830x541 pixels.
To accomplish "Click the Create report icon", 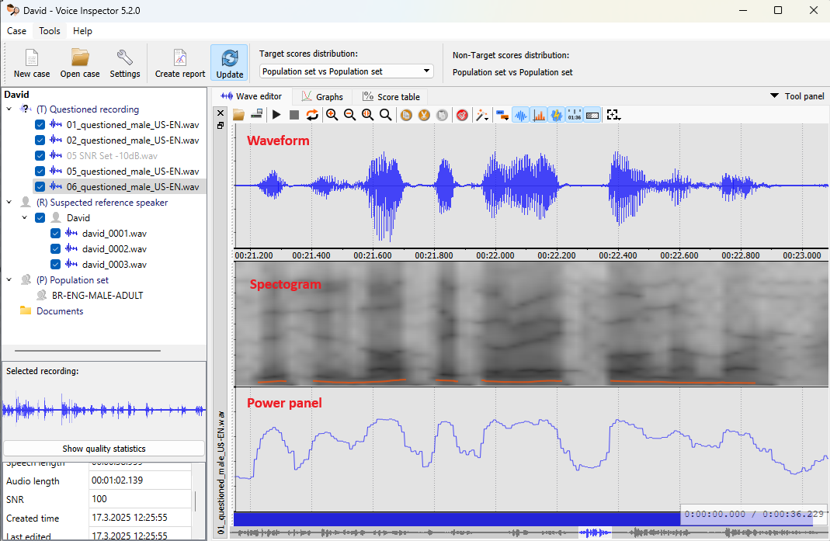I will (180, 57).
